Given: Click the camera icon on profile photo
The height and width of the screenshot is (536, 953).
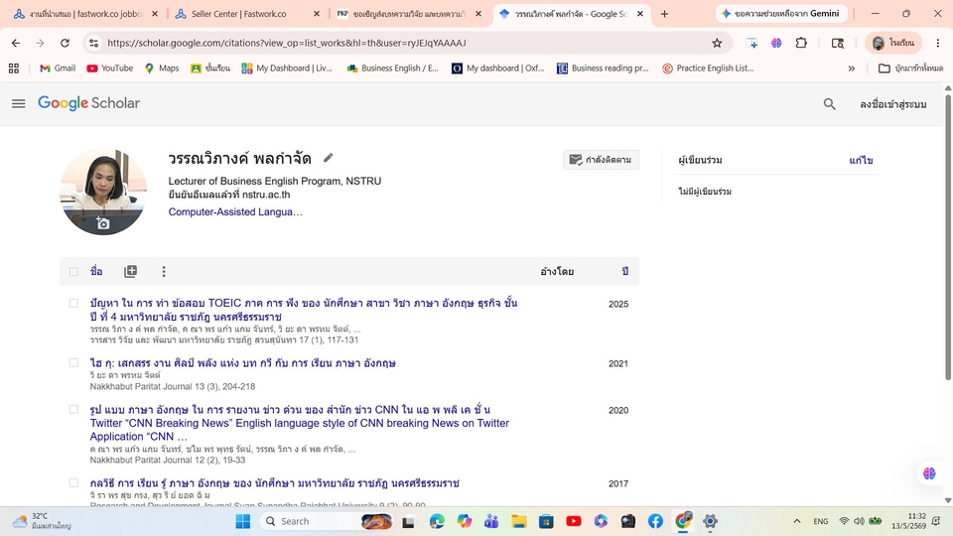Looking at the screenshot, I should (x=103, y=223).
